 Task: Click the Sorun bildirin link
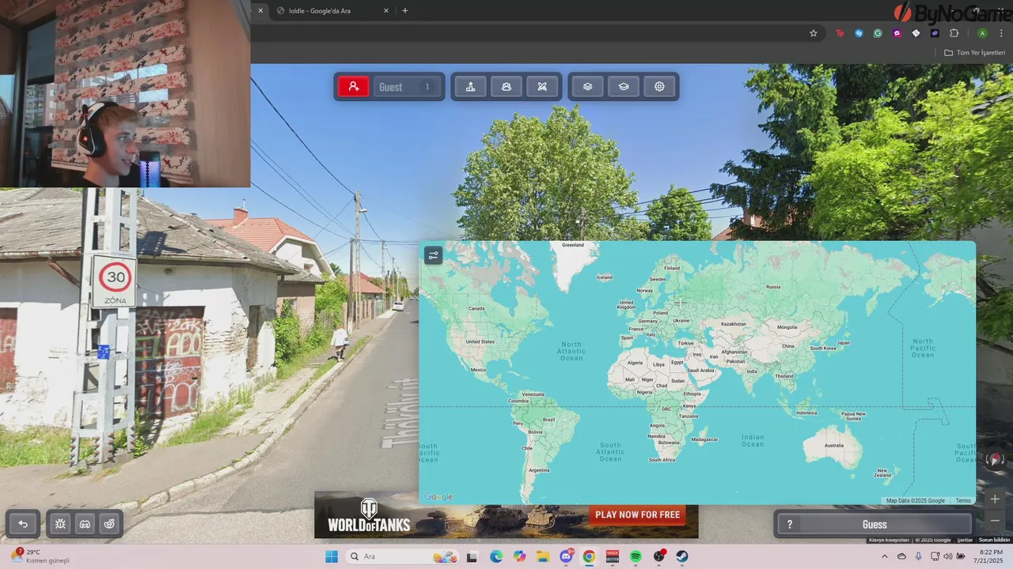[995, 540]
